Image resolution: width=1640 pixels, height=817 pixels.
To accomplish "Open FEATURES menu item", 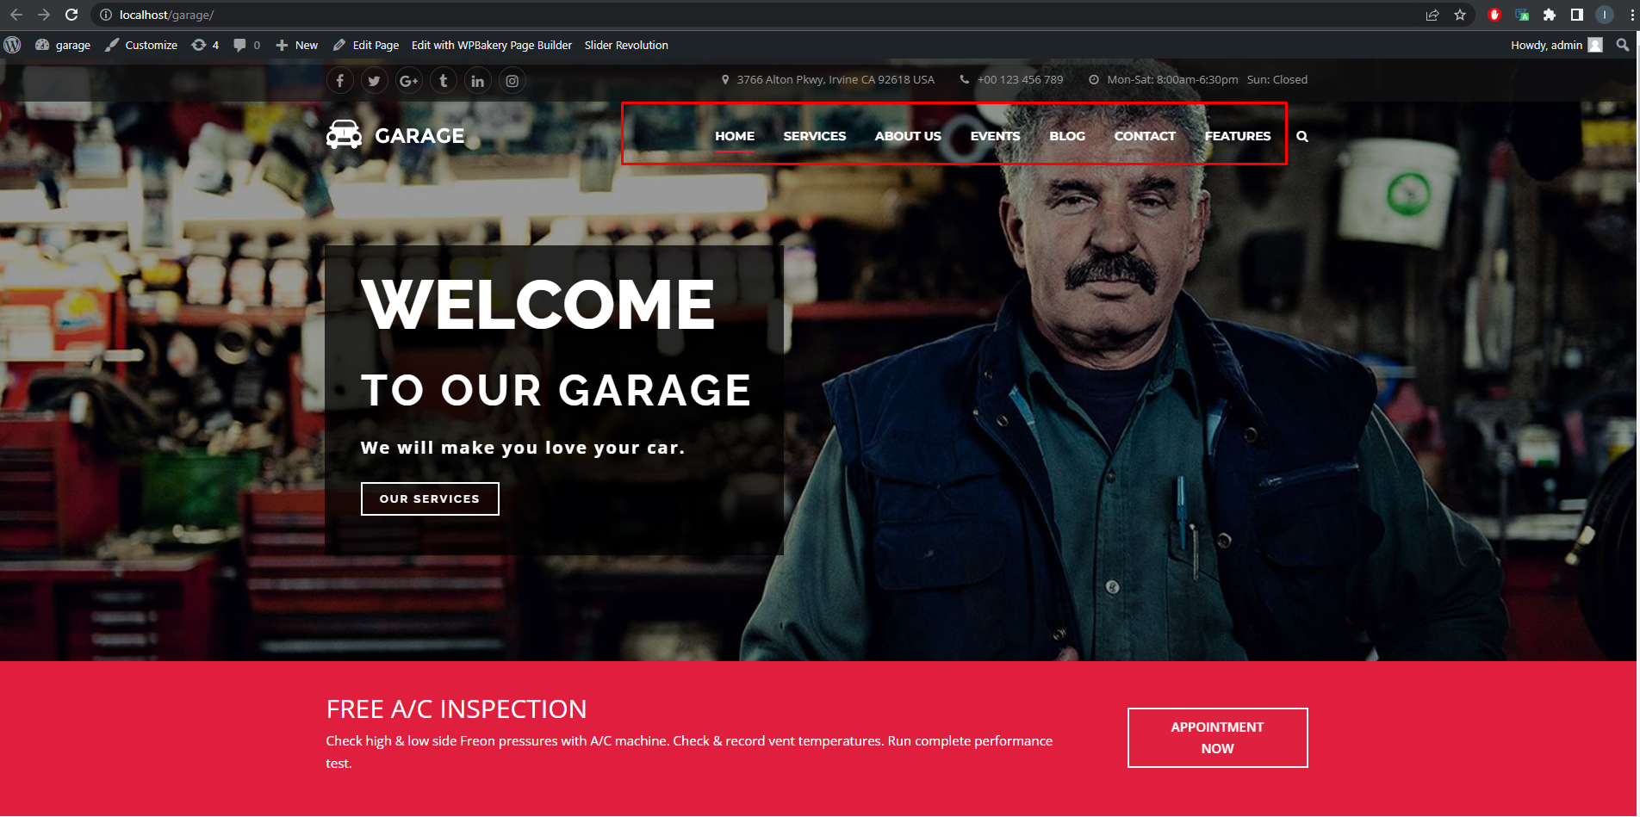I will (x=1238, y=136).
